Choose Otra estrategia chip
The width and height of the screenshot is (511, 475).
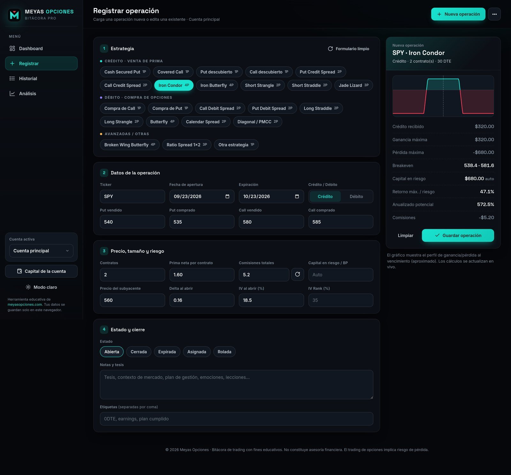(236, 145)
